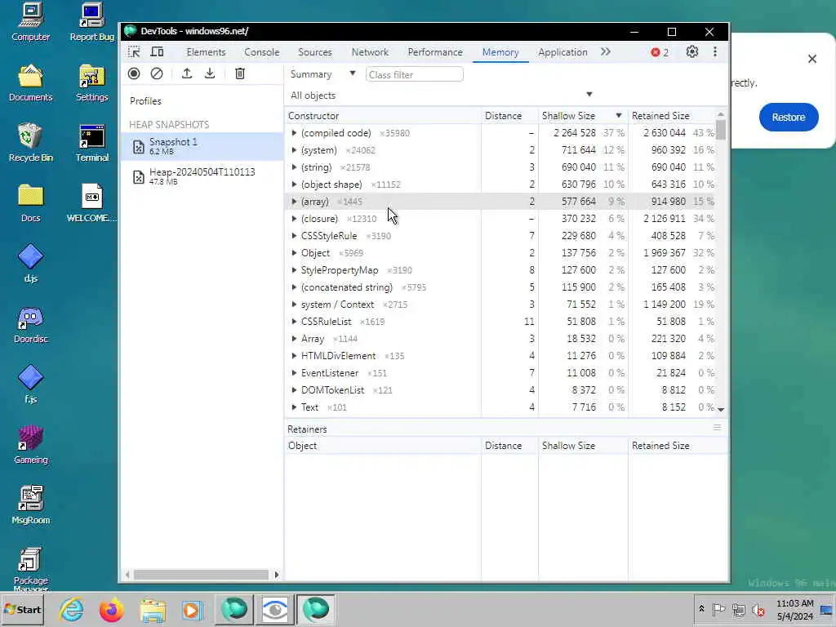The height and width of the screenshot is (627, 836).
Task: Select the Snapshot 1 heap profile
Action: 202,146
